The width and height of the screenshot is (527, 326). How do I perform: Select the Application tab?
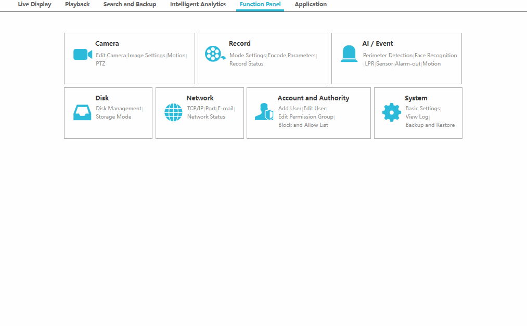pyautogui.click(x=311, y=5)
